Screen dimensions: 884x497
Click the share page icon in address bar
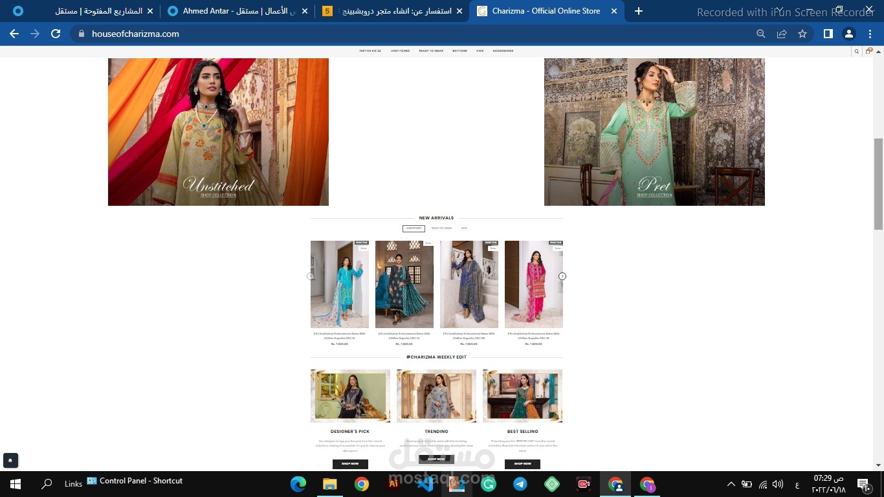[782, 34]
